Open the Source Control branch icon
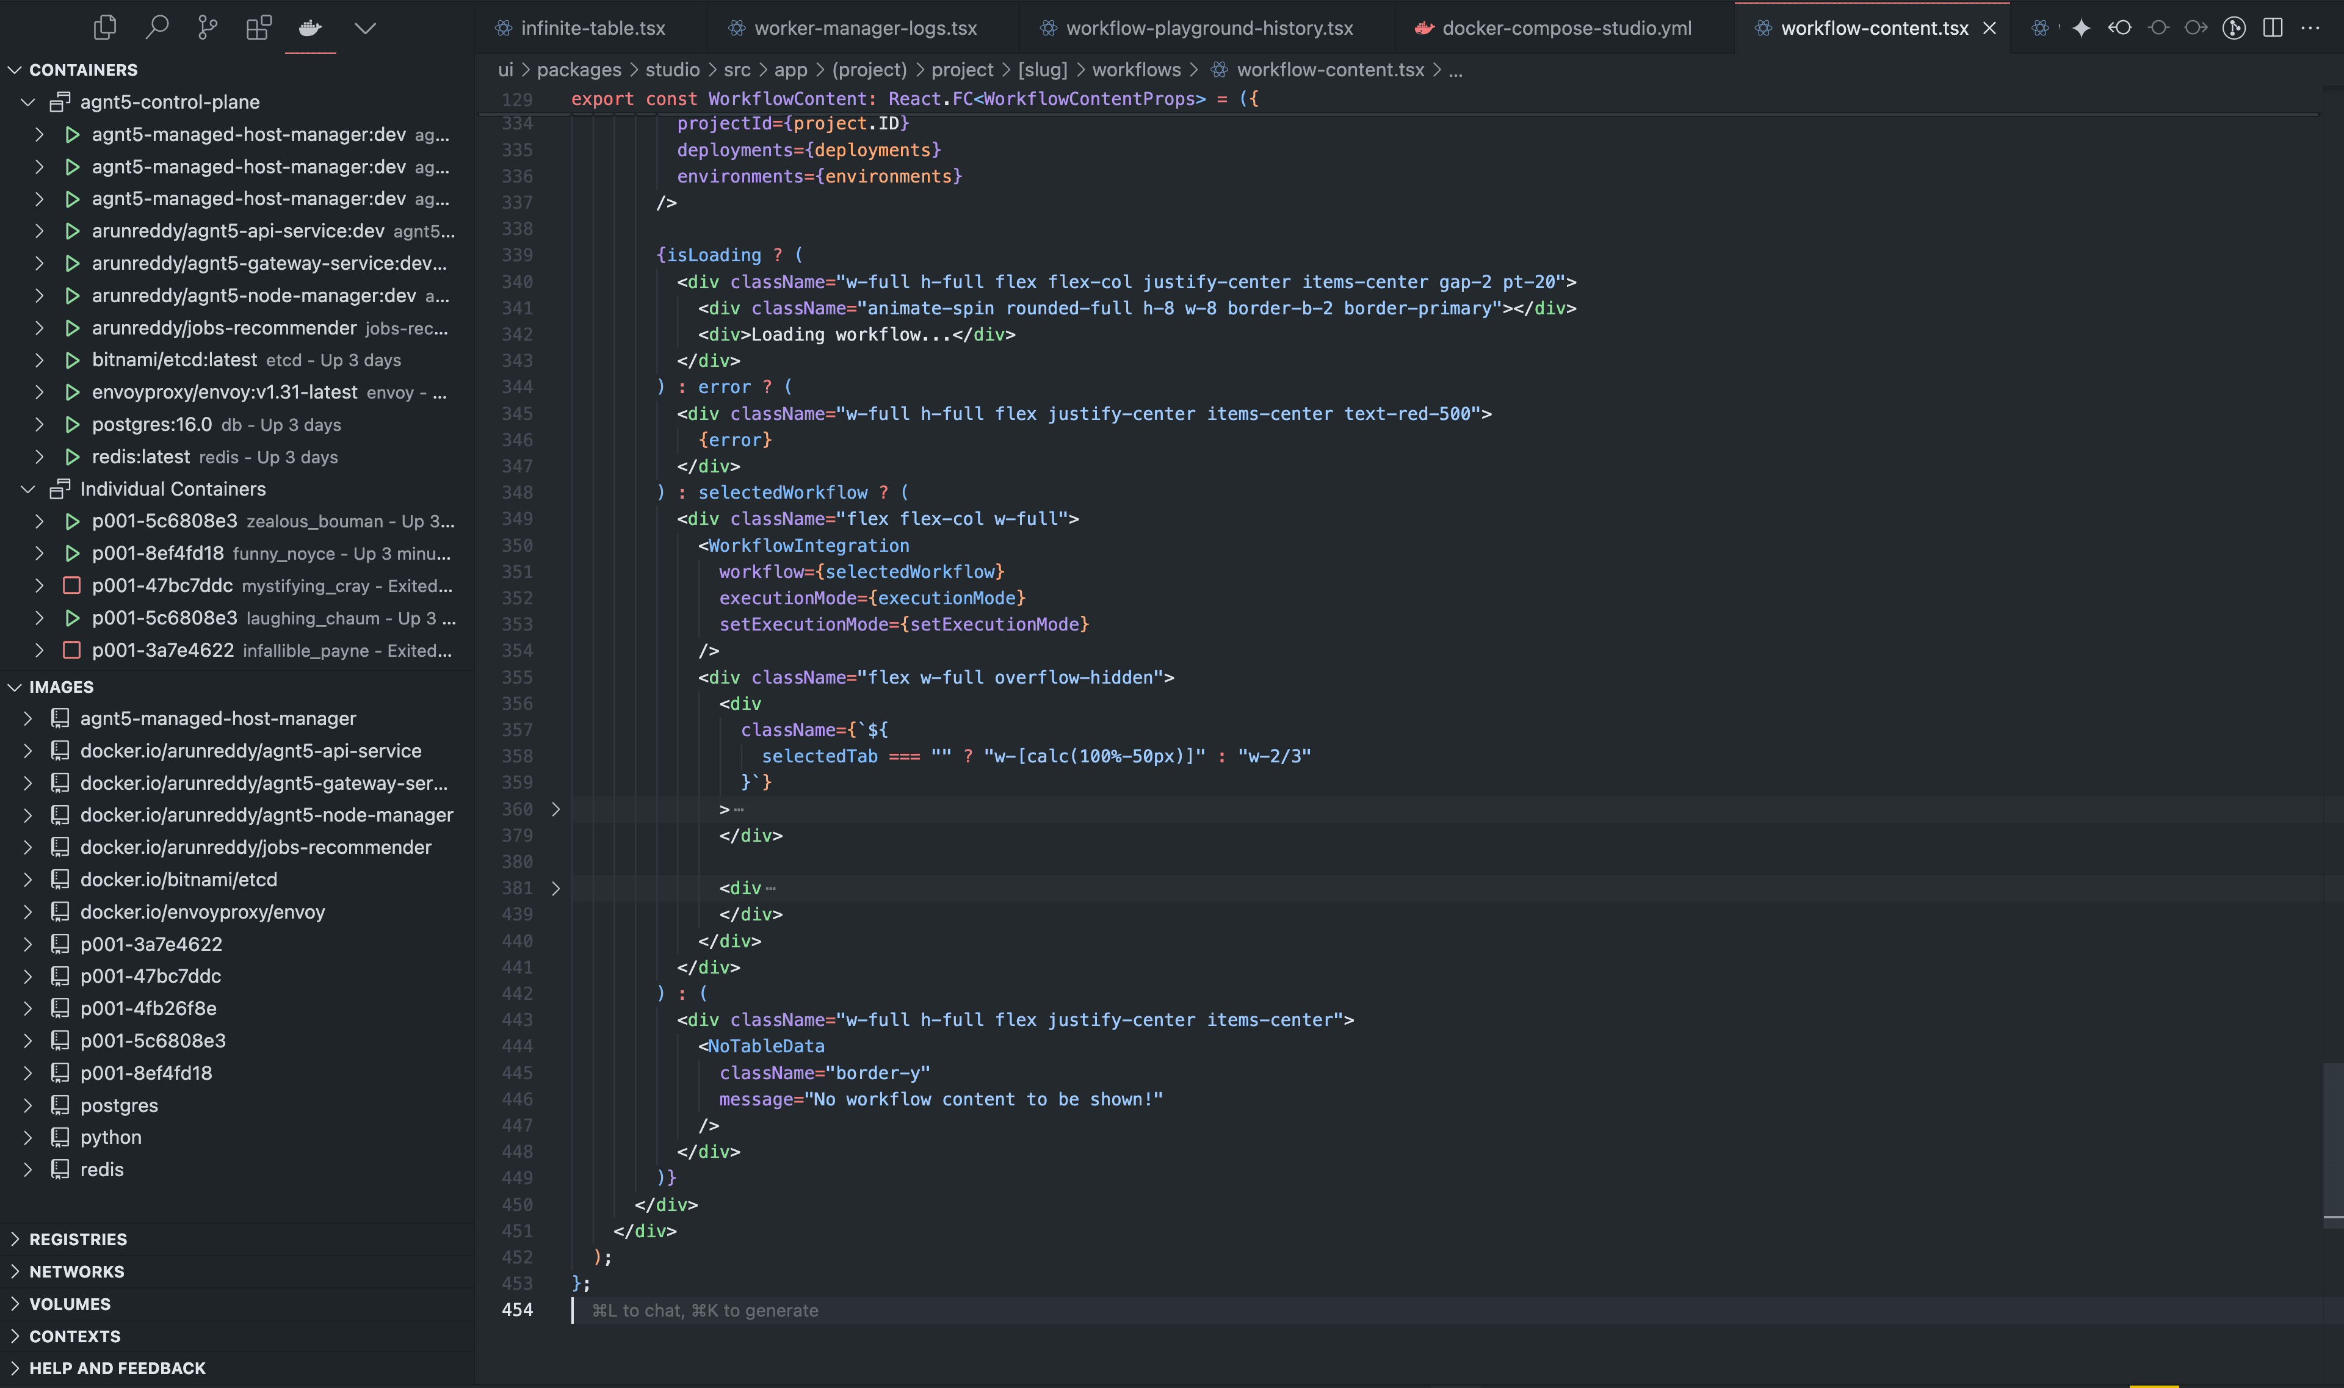This screenshot has width=2344, height=1388. pos(208,28)
